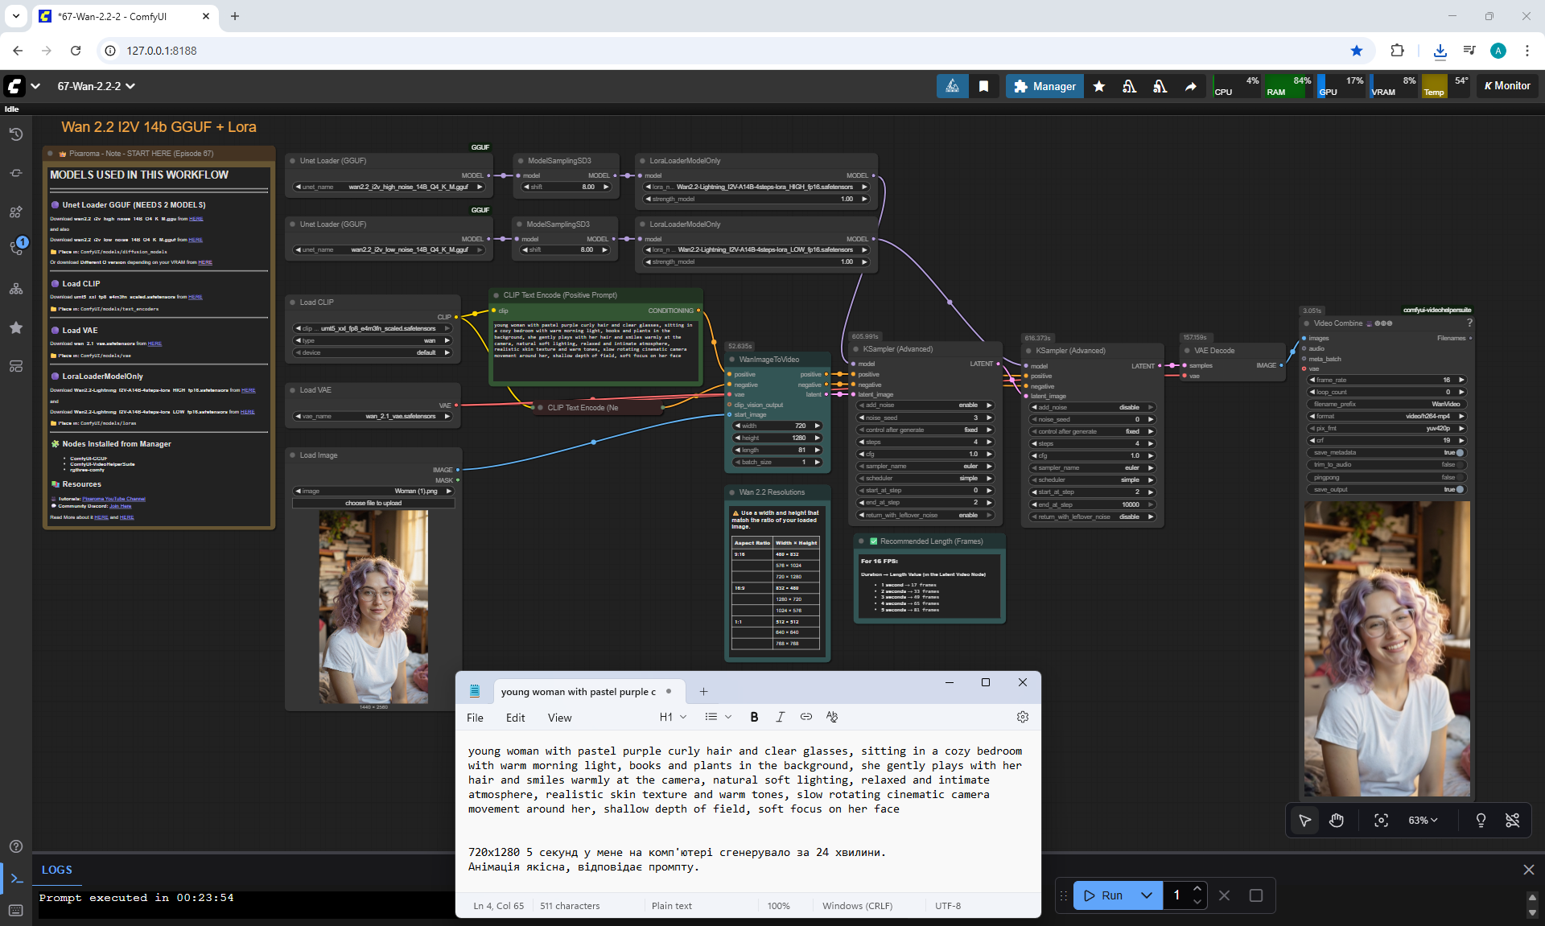
Task: Increase the batch count stepper next to Run
Action: point(1197,888)
